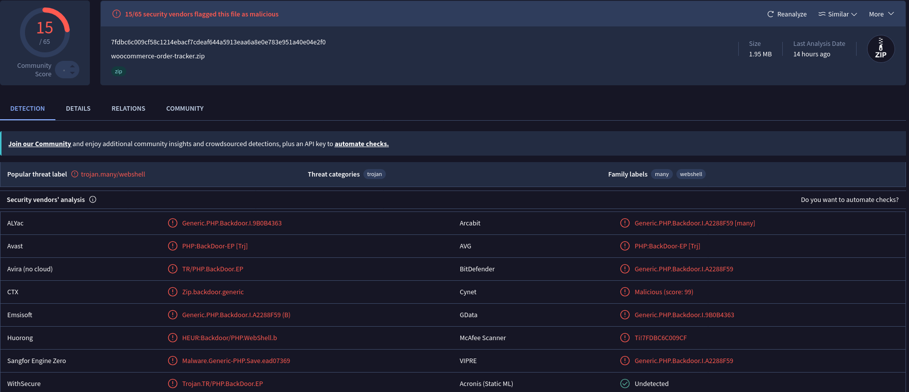The image size is (909, 392).
Task: Open the Relations tab
Action: (x=128, y=108)
